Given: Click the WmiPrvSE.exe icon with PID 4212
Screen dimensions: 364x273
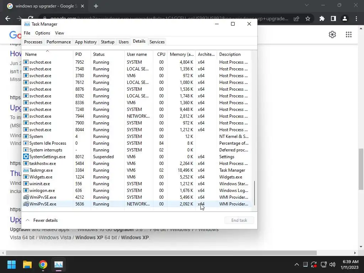Looking at the screenshot, I should pyautogui.click(x=26, y=197).
